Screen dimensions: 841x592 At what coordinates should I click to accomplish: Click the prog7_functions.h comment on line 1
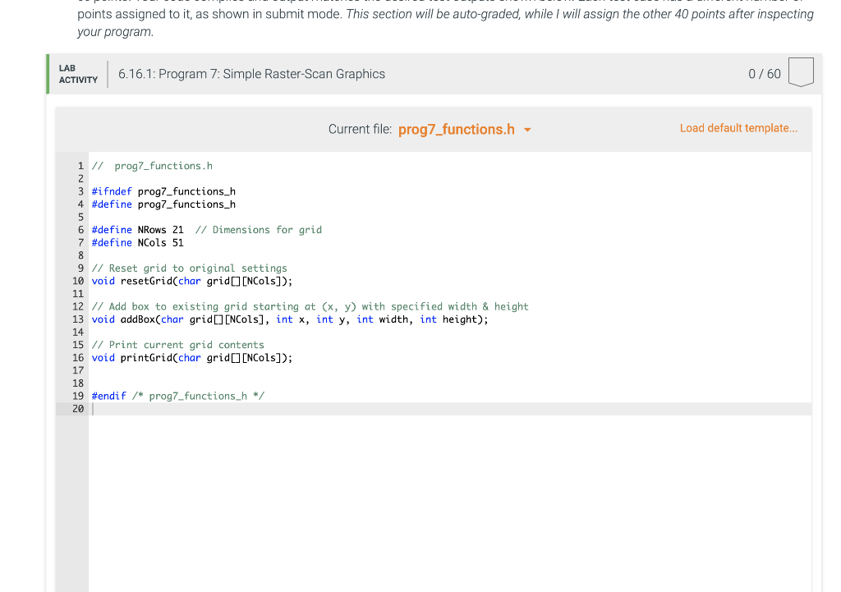(x=152, y=166)
